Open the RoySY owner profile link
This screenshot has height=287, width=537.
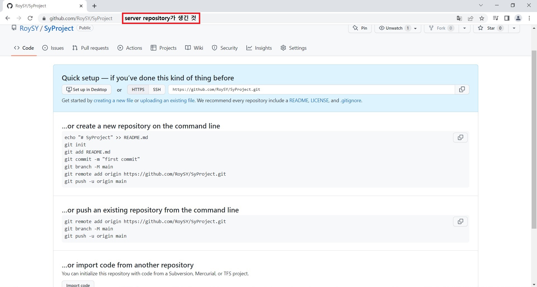(x=29, y=28)
